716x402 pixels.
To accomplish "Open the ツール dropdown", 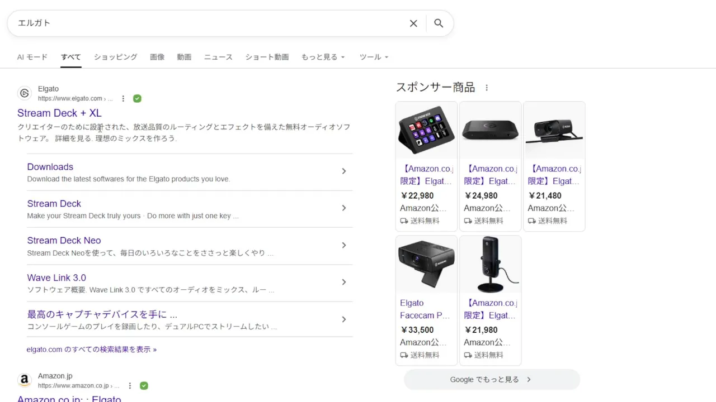I will (373, 57).
